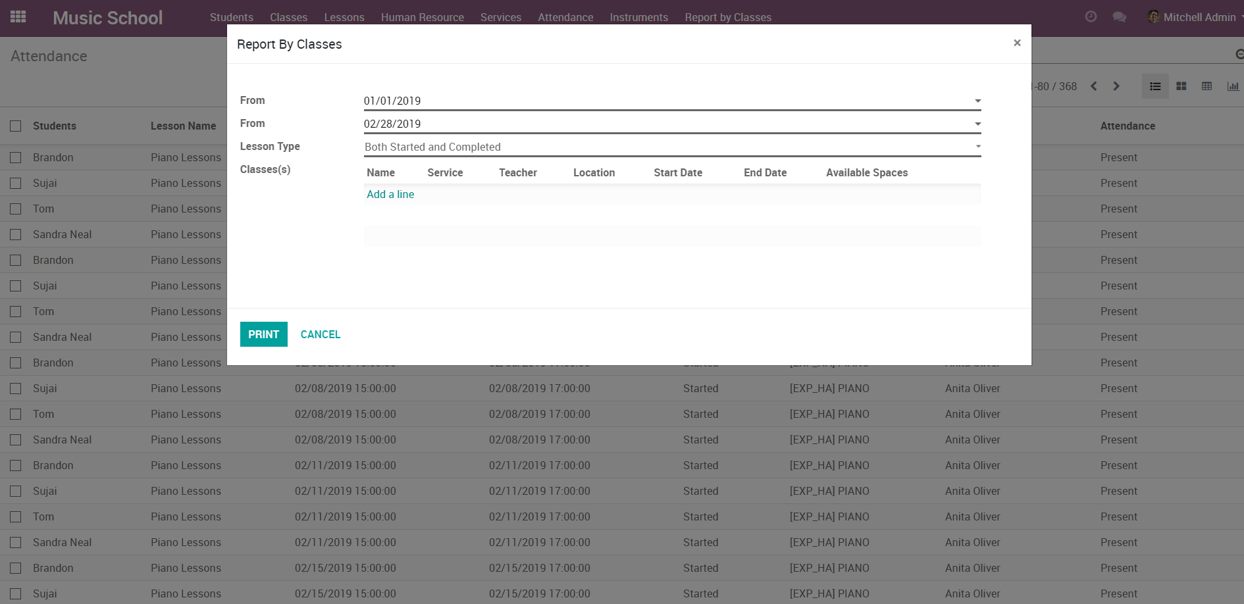The width and height of the screenshot is (1244, 604).
Task: Expand the Lesson Type dropdown
Action: pyautogui.click(x=977, y=147)
